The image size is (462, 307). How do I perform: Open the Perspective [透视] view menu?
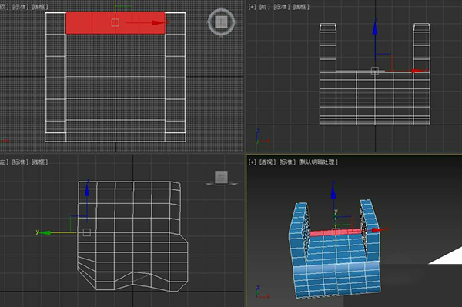coord(267,162)
